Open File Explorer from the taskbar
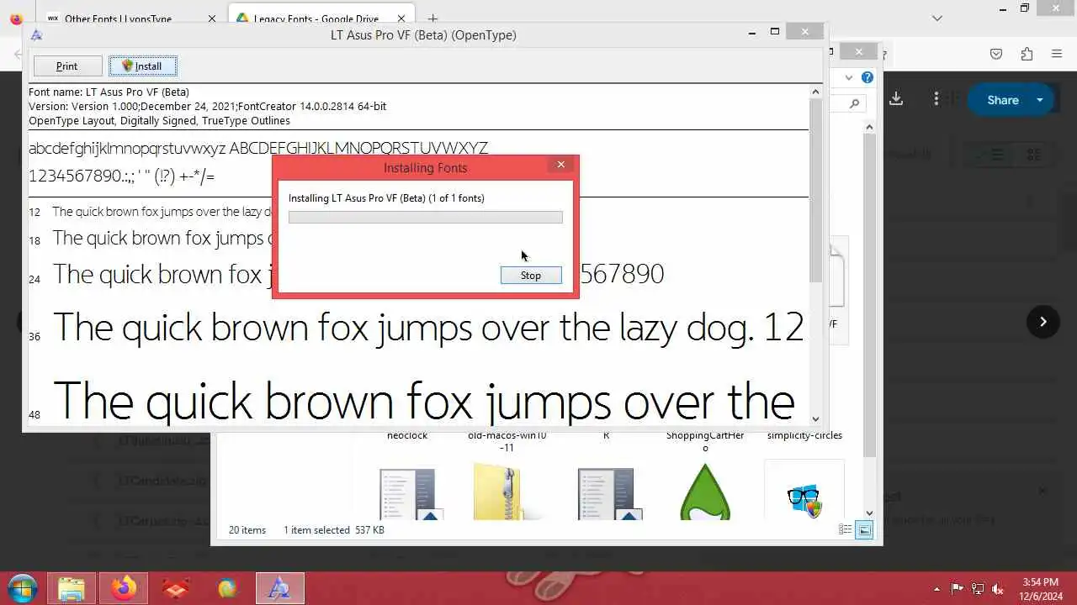The height and width of the screenshot is (605, 1077). click(x=72, y=588)
